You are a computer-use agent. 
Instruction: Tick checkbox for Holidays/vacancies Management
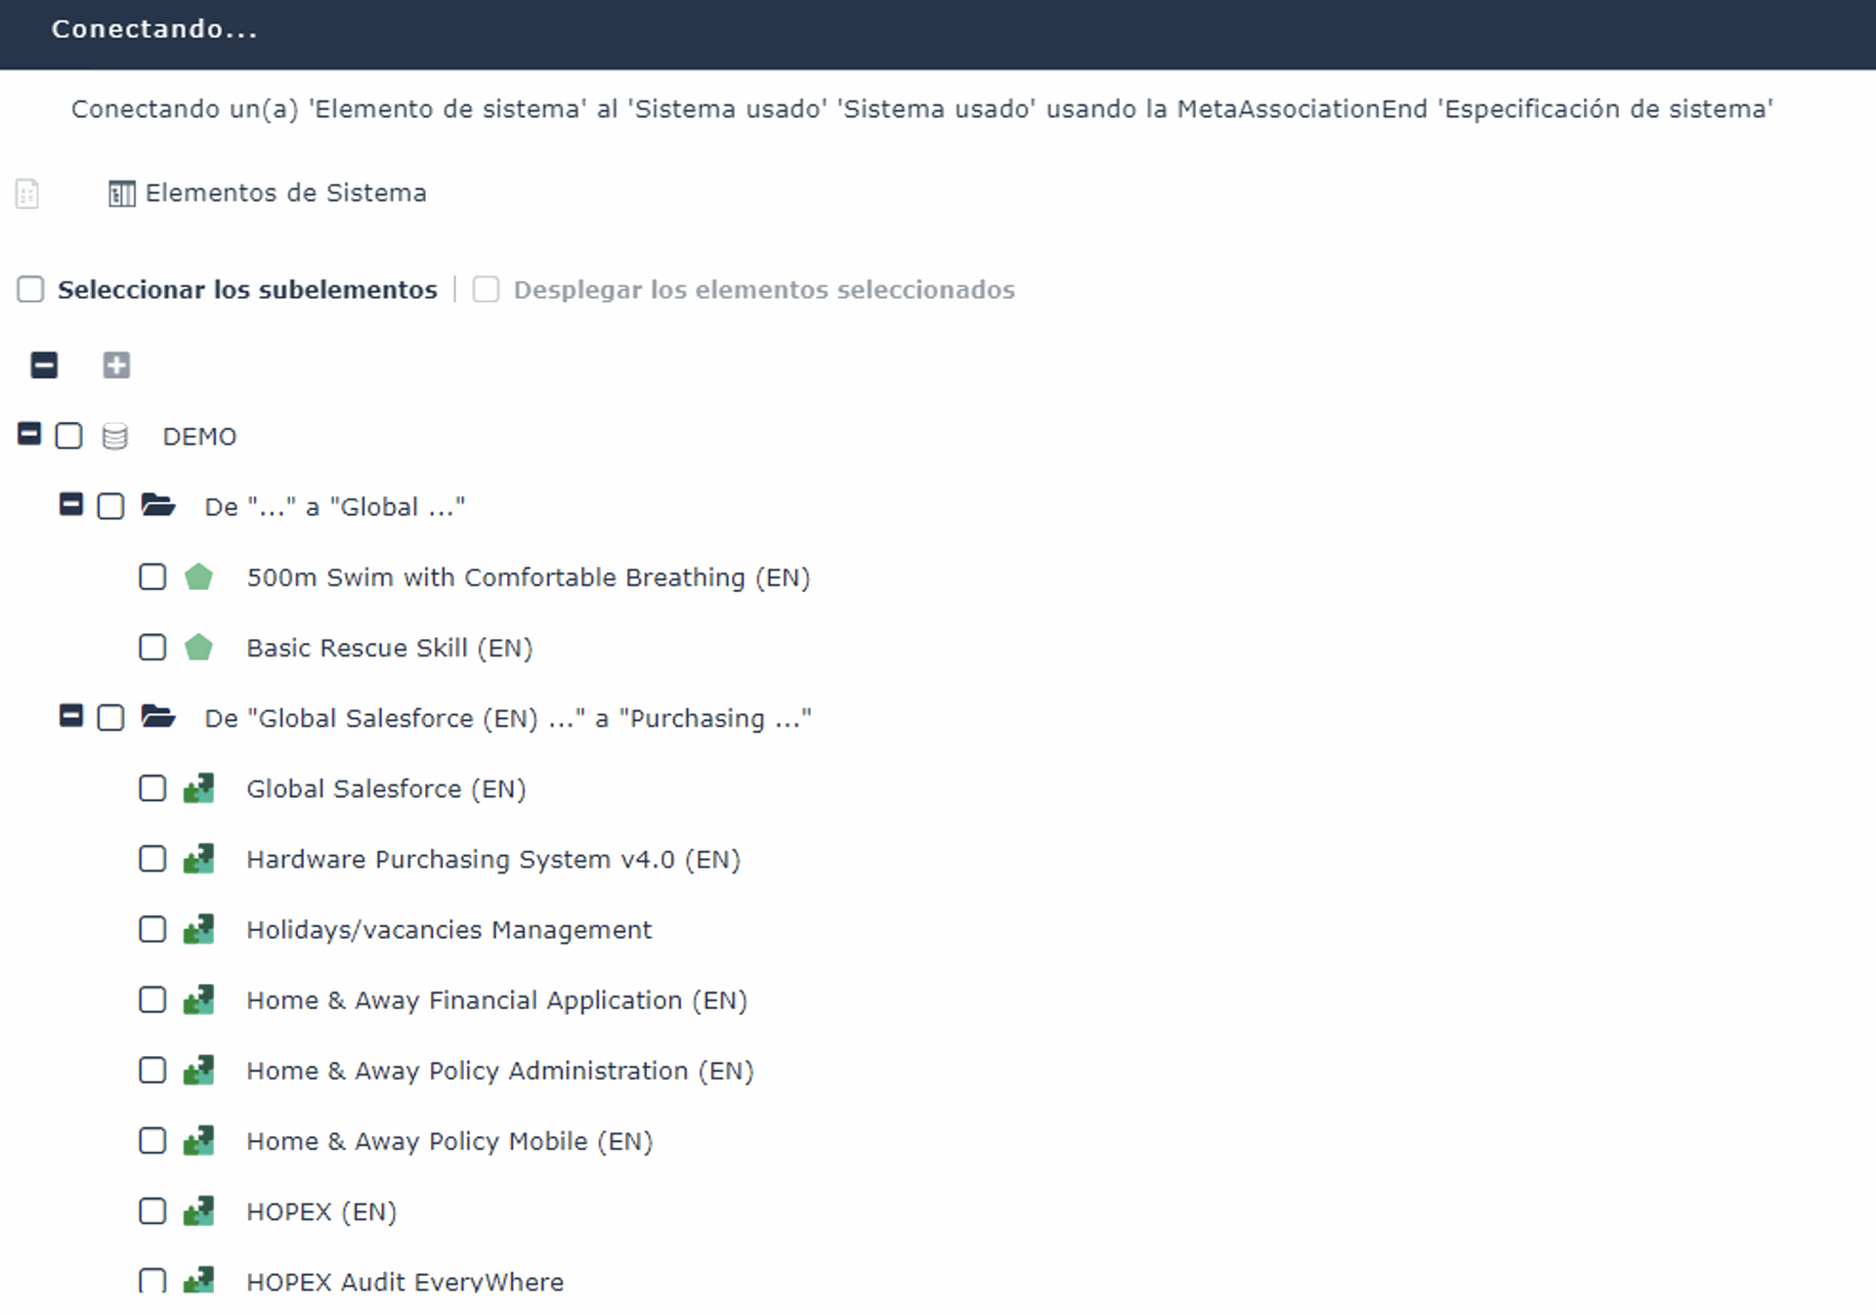tap(152, 928)
